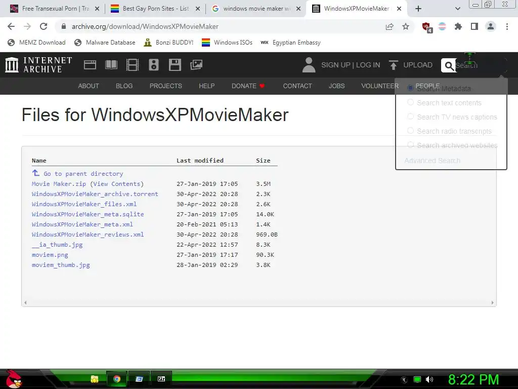This screenshot has height=389, width=518.
Task: Select Search Metadata radio option
Action: point(410,88)
